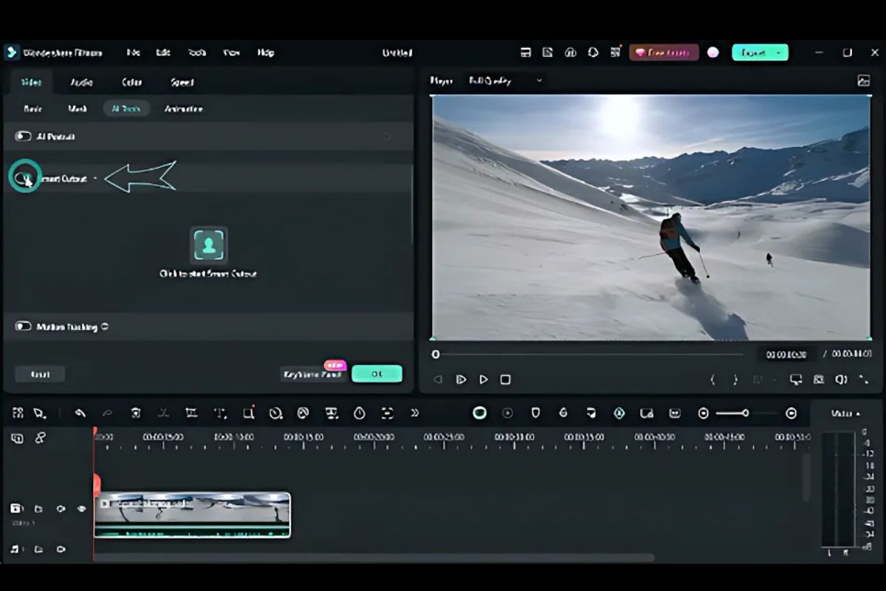
Task: Select the Crop tool in timeline toolbar
Action: click(x=191, y=413)
